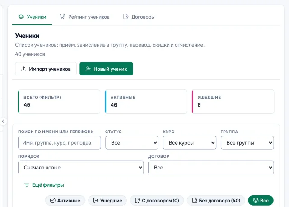Click the upload arrow icon
The width and height of the screenshot is (289, 207).
click(x=23, y=69)
